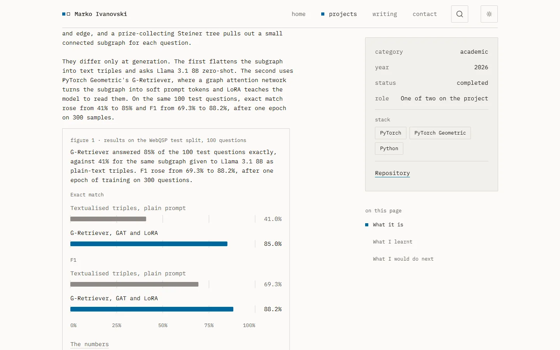Click the 50% axis tick label
The height and width of the screenshot is (350, 560).
(163, 325)
